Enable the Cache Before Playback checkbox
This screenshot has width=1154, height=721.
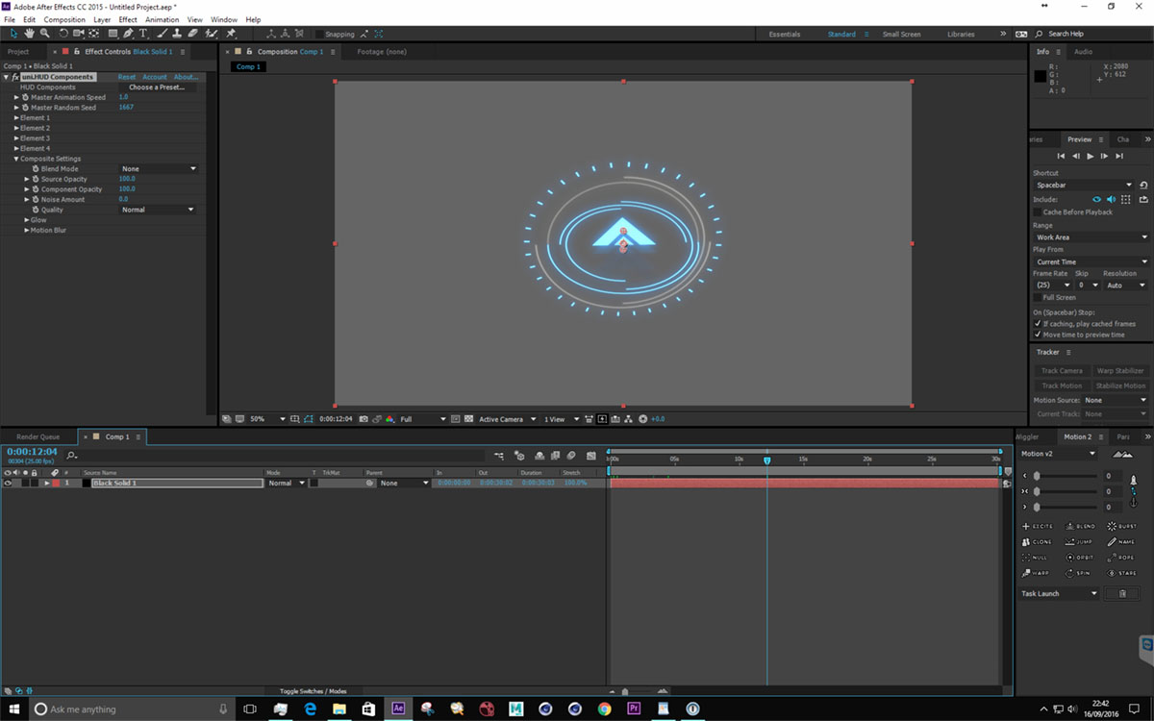click(x=1037, y=212)
